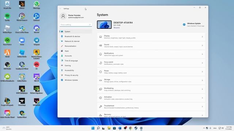
Task: Open Network & internet in sidebar
Action: tap(76, 41)
